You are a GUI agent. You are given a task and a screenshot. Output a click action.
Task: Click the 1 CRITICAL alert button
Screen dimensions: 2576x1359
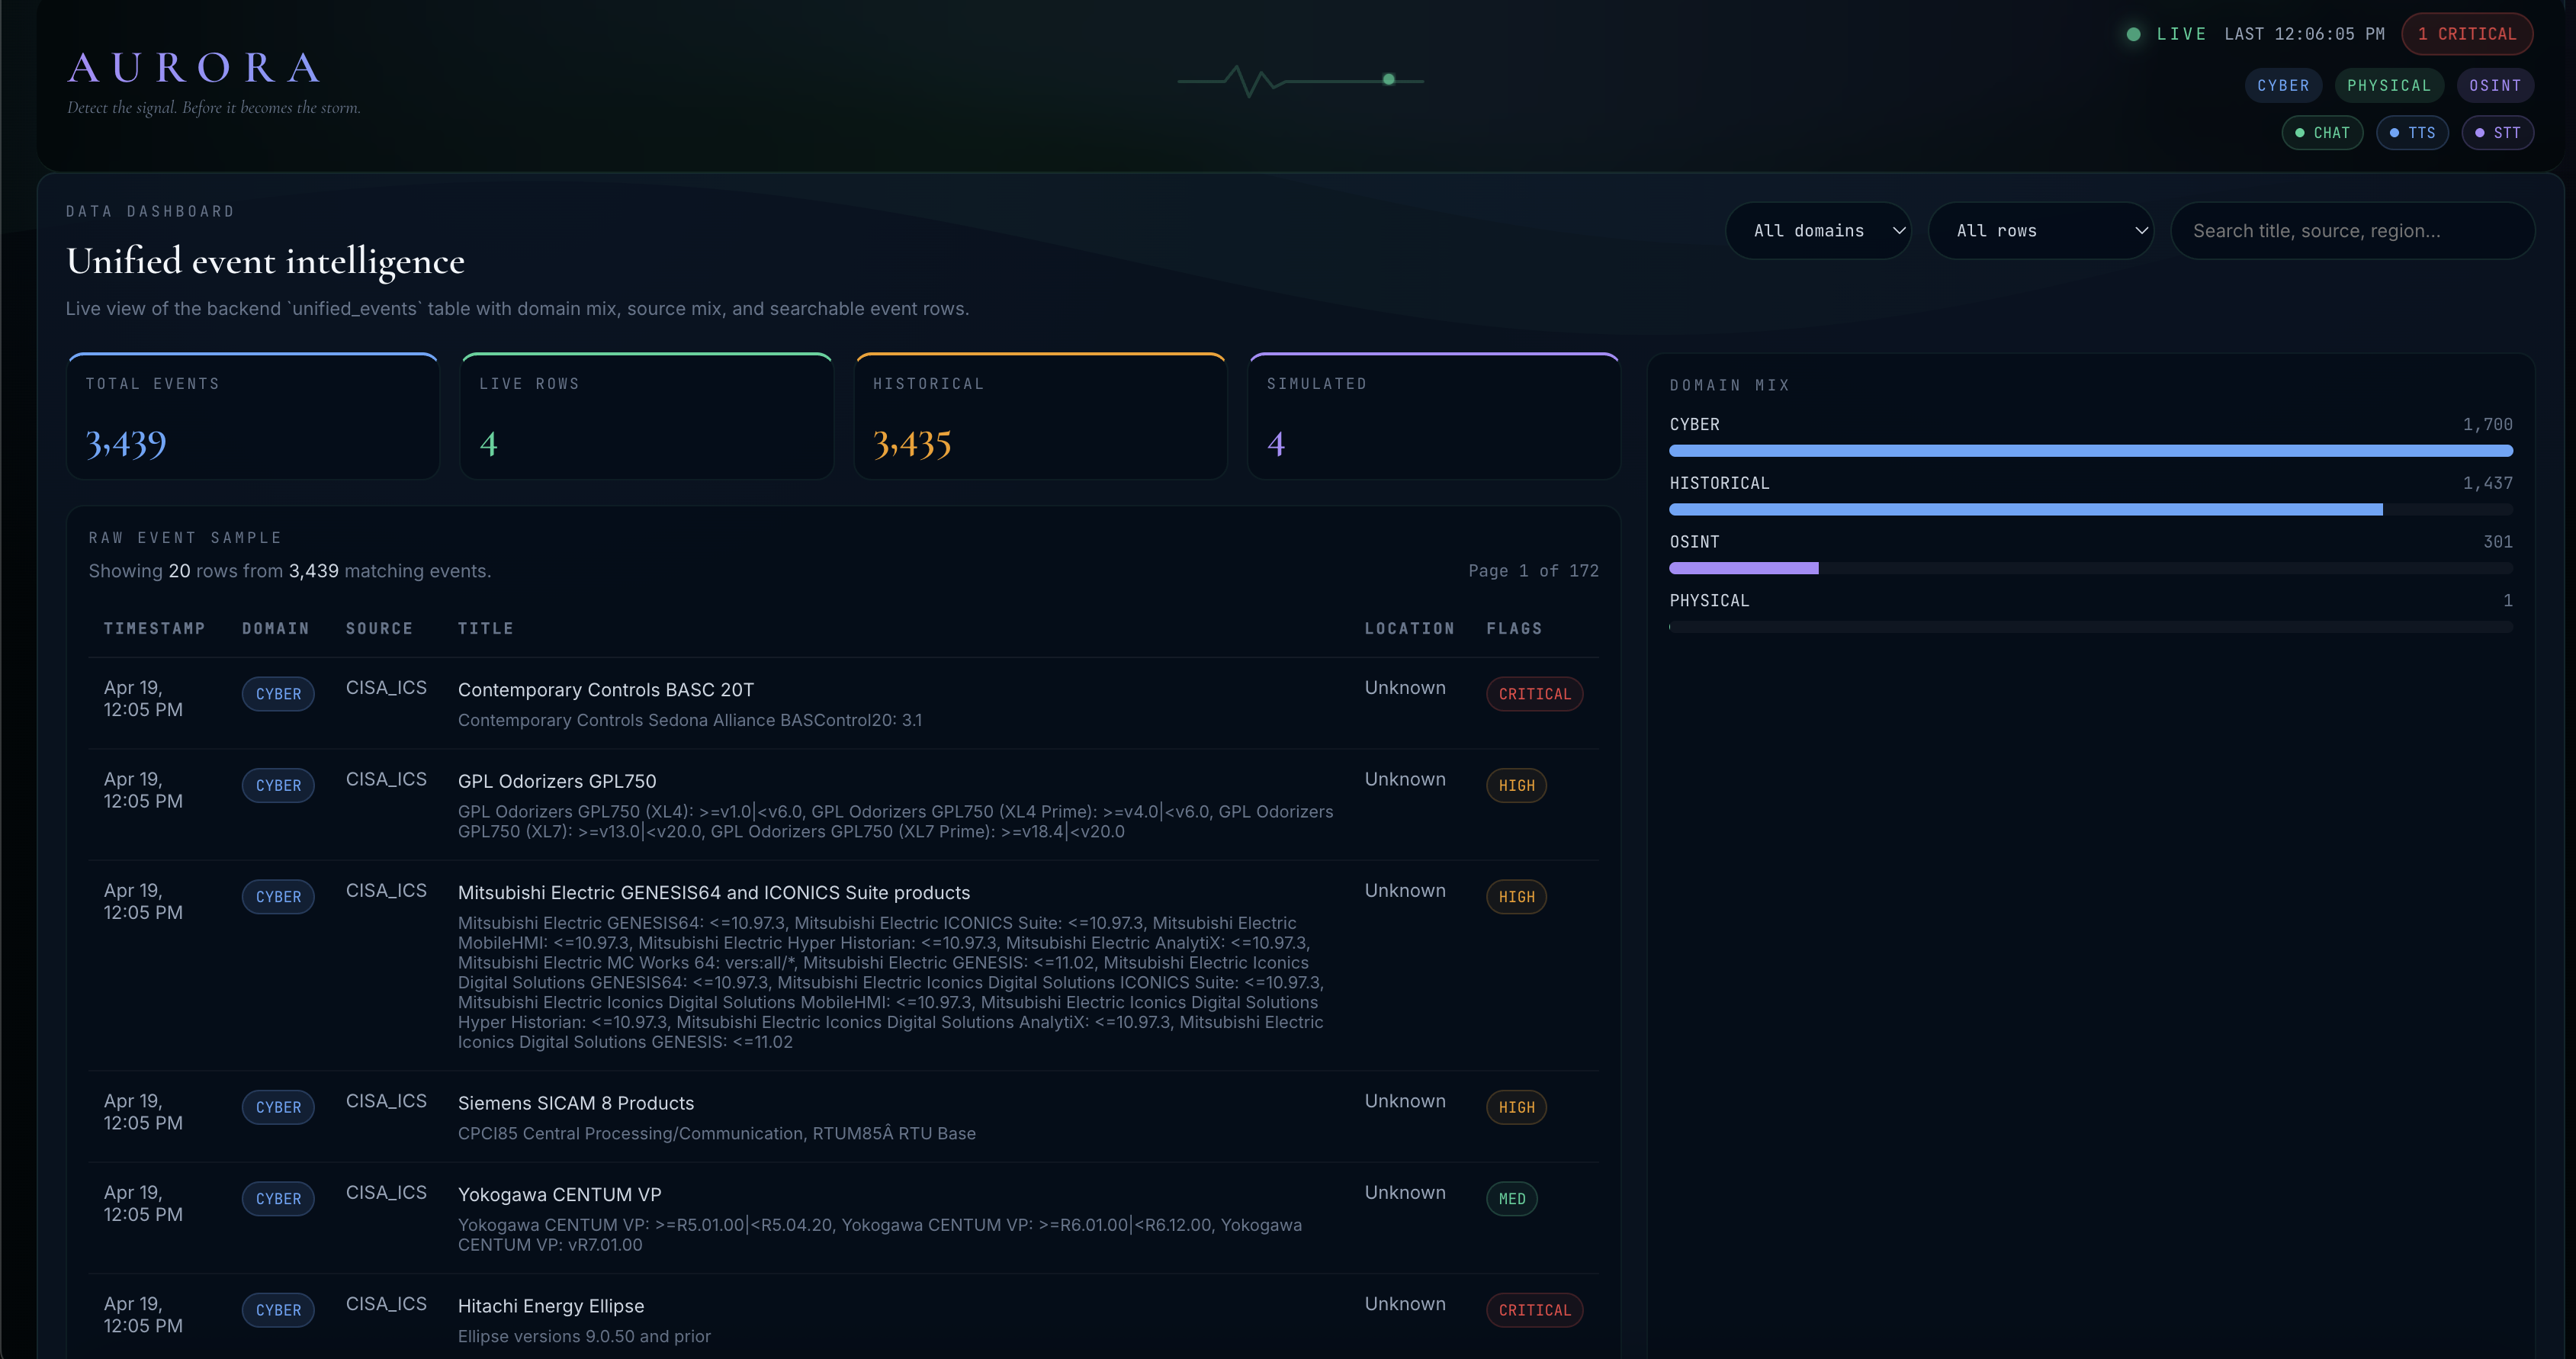coord(2467,34)
